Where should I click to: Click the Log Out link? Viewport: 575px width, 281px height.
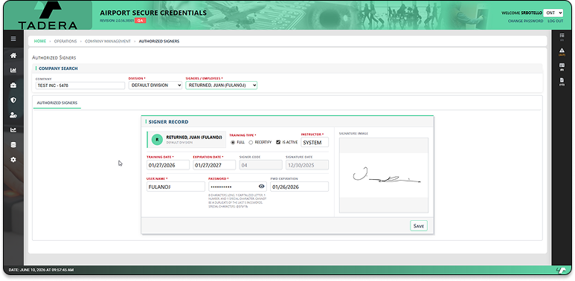[555, 22]
